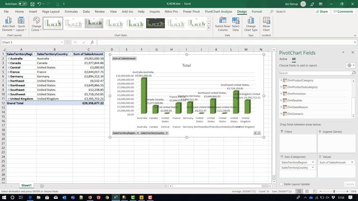The height and width of the screenshot is (201, 358).
Task: Open the Windows Start menu
Action: point(4,198)
